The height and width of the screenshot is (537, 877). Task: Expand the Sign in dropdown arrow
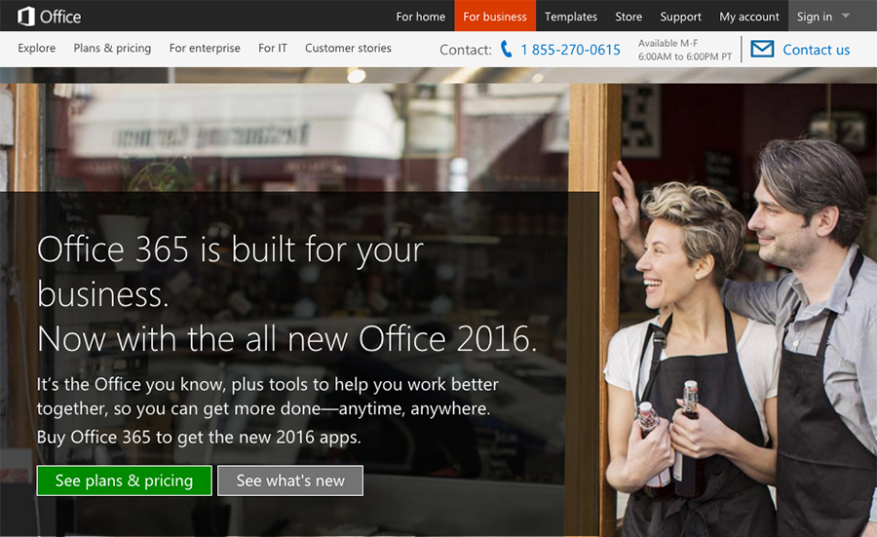coord(846,16)
